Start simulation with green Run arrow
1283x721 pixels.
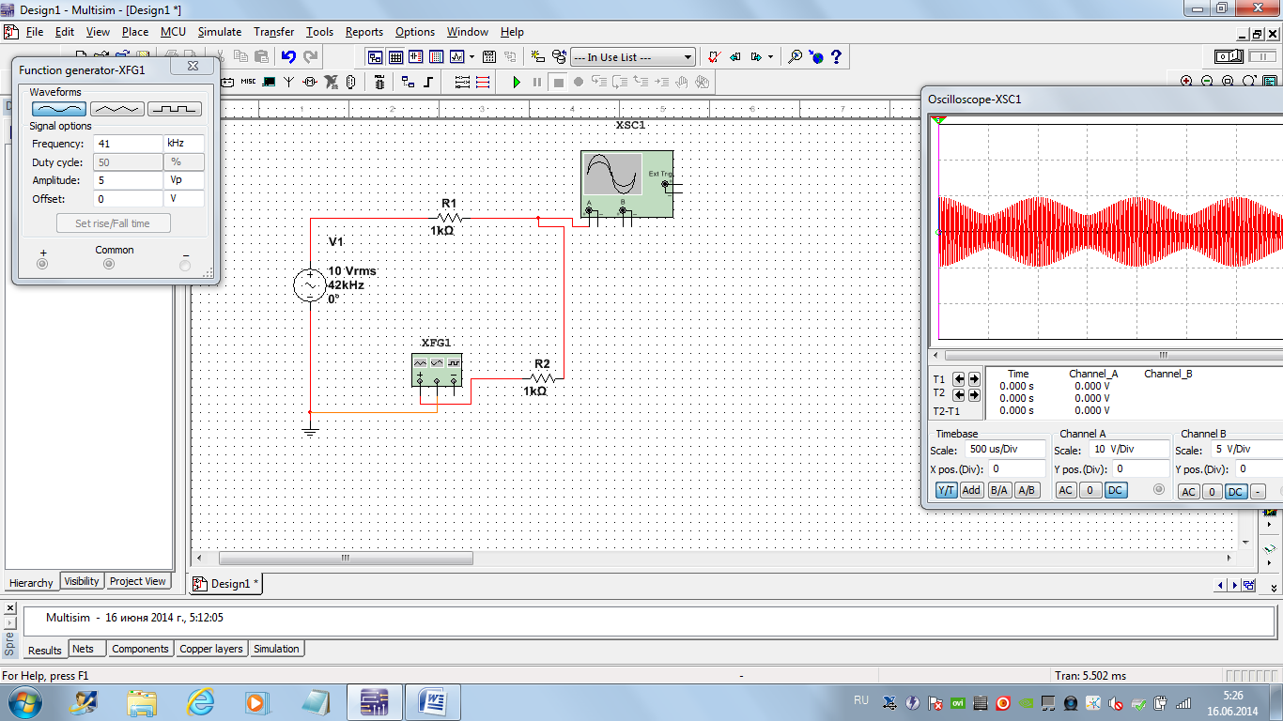(517, 82)
